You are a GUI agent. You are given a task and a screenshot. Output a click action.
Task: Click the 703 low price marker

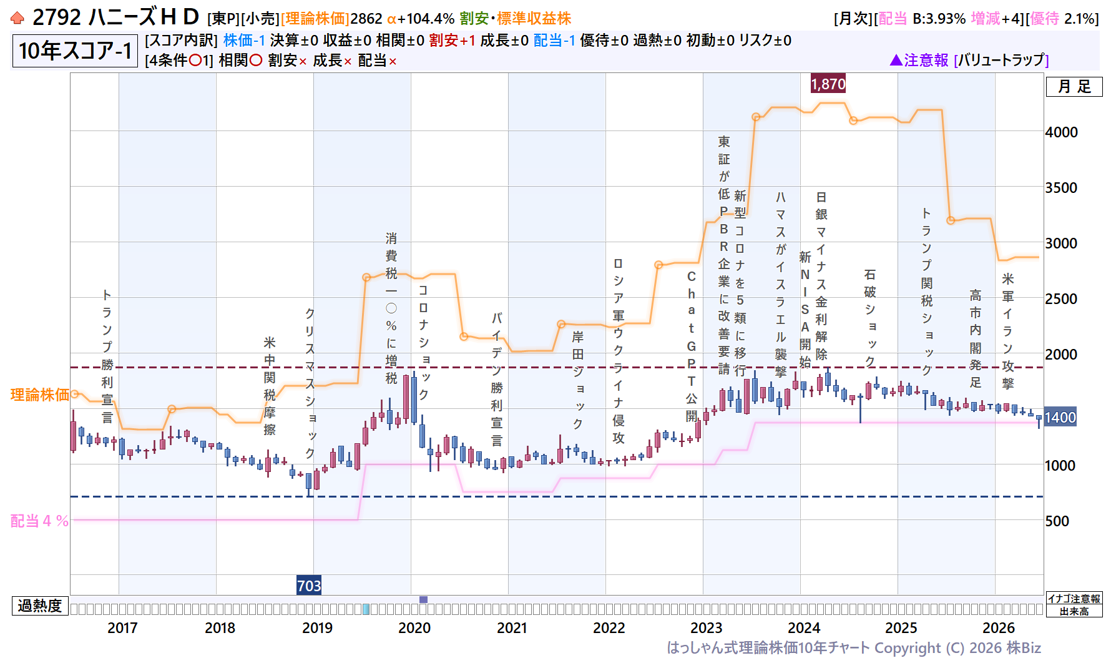coord(309,586)
